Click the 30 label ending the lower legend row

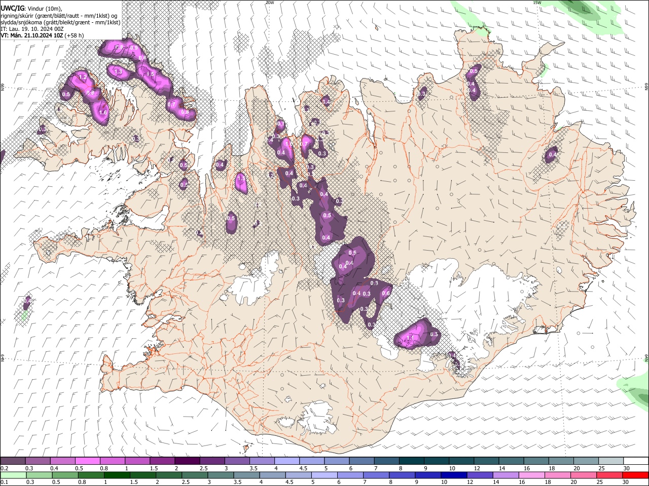[626, 482]
